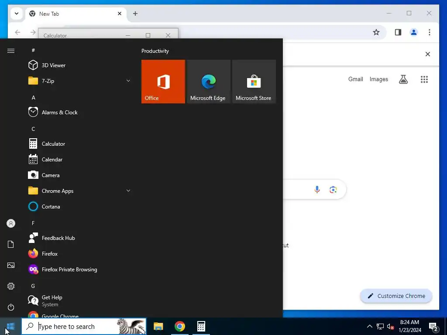Click the letter G group header
This screenshot has width=447, height=335.
(x=33, y=286)
